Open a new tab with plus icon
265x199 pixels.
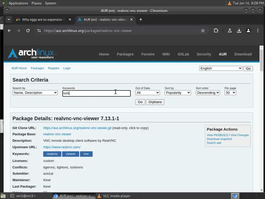tap(141, 19)
